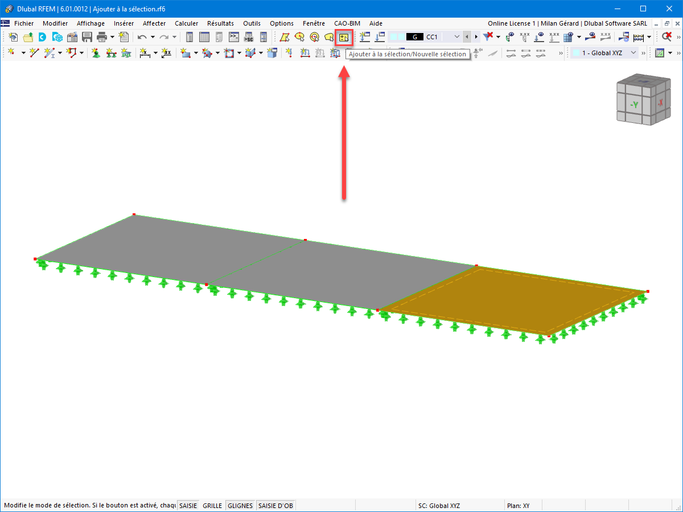Viewport: 683px width, 512px height.
Task: Expand the undo history arrow
Action: click(x=153, y=37)
